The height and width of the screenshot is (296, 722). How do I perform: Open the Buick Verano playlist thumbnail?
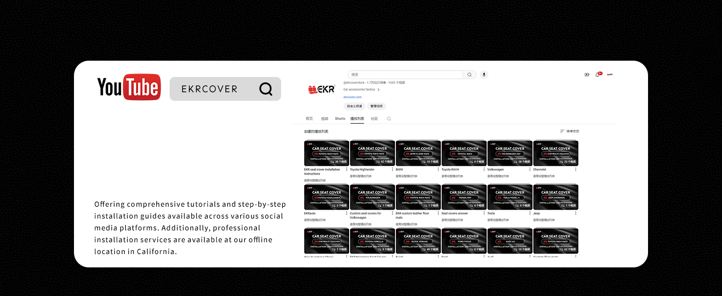[418, 241]
